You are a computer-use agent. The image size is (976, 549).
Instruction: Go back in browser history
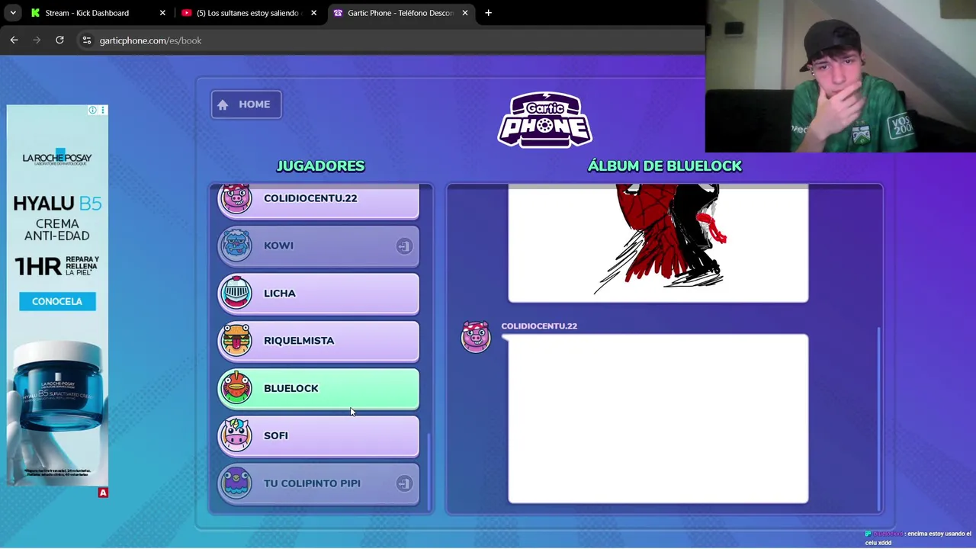pyautogui.click(x=14, y=40)
